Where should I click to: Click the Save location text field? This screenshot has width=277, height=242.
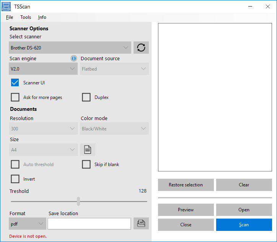[89, 223]
